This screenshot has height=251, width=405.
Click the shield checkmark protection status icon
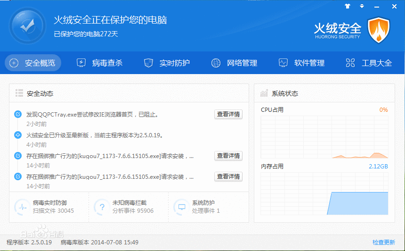[27, 26]
